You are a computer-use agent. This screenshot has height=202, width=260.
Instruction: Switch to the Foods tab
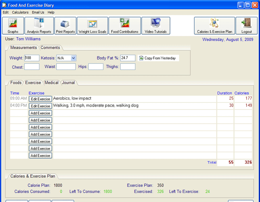16,83
